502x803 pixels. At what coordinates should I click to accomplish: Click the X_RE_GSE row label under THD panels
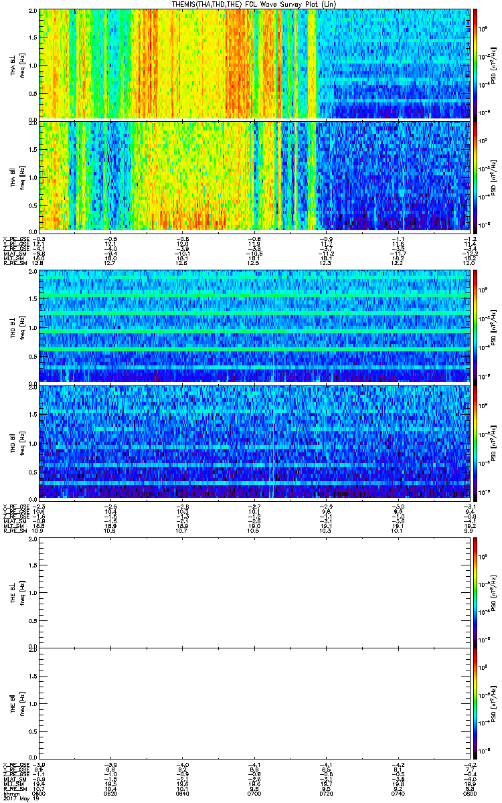15,505
